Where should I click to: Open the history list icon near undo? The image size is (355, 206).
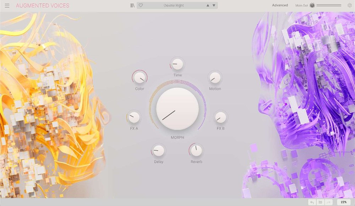[320, 202]
